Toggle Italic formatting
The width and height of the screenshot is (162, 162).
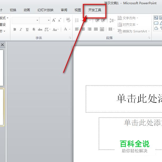pyautogui.click(x=21, y=29)
